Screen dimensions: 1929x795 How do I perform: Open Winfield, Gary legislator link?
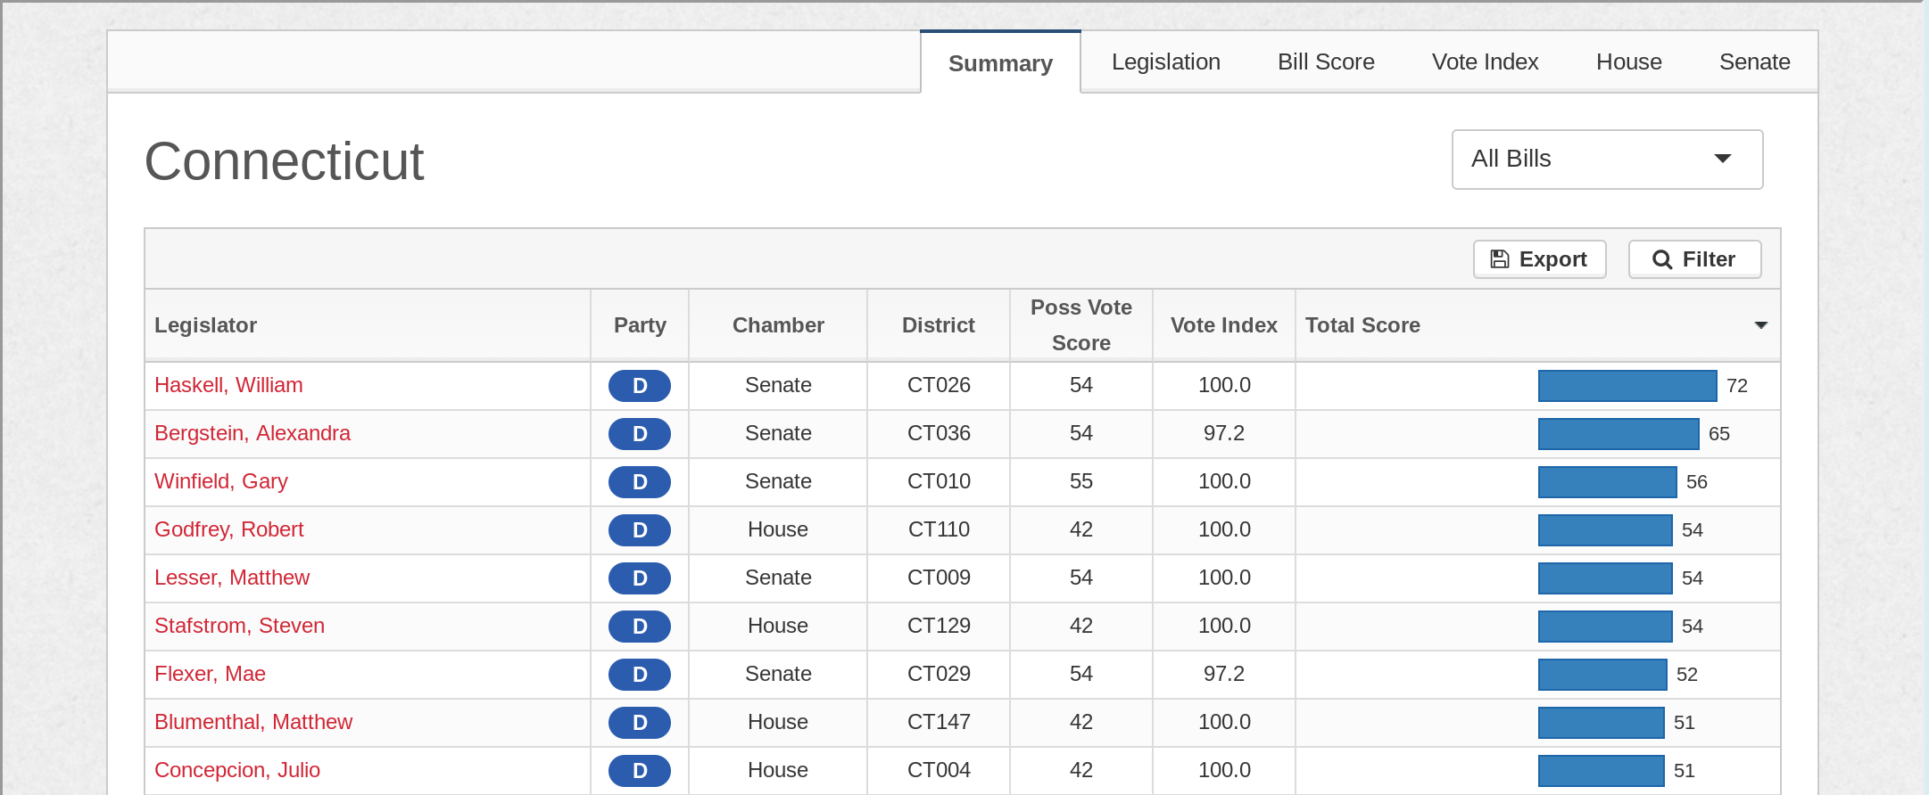tap(221, 481)
